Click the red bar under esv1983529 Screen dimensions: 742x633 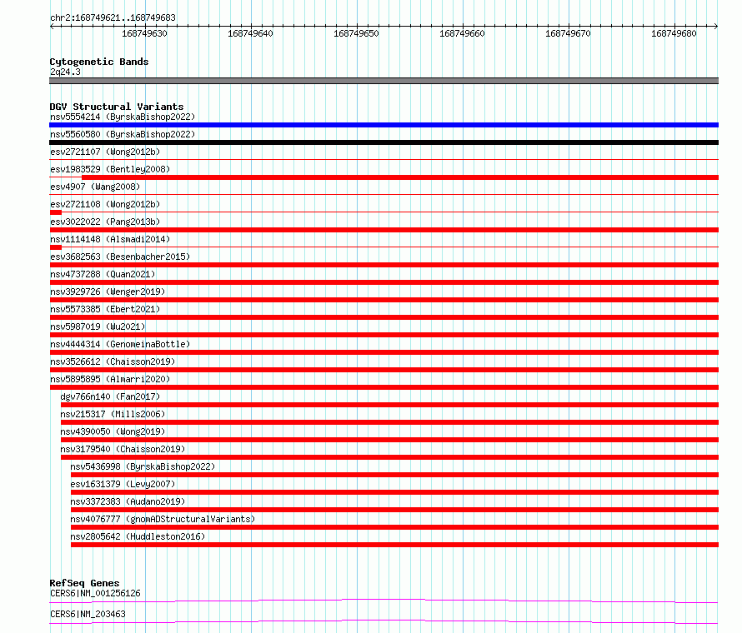pyautogui.click(x=400, y=177)
